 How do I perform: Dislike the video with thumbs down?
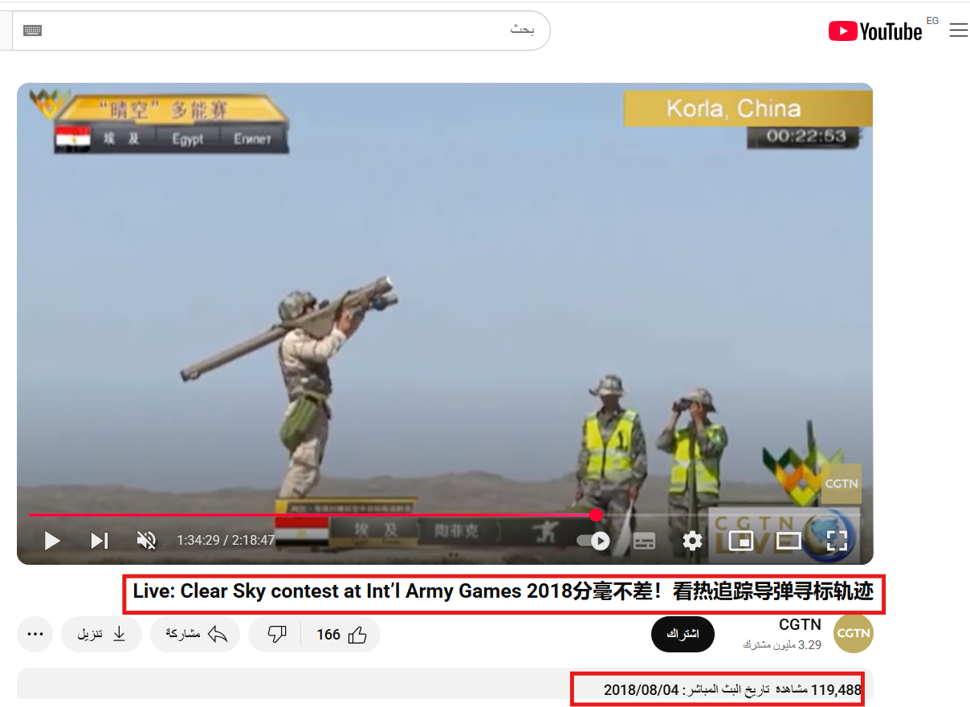click(x=276, y=635)
